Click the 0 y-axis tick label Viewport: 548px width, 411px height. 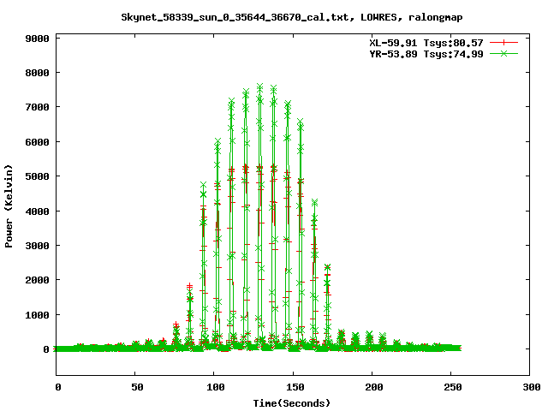click(x=46, y=349)
